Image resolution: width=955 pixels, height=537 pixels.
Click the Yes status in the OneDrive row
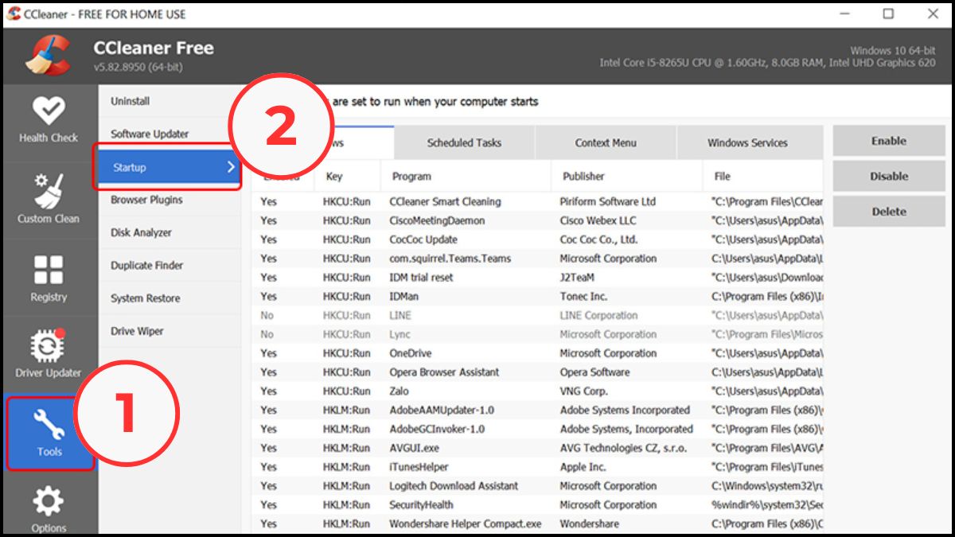268,353
